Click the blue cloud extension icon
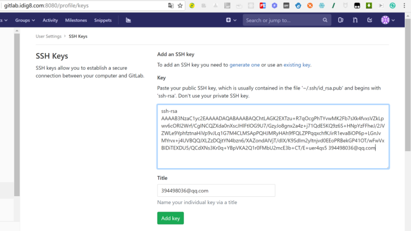 click(298, 6)
